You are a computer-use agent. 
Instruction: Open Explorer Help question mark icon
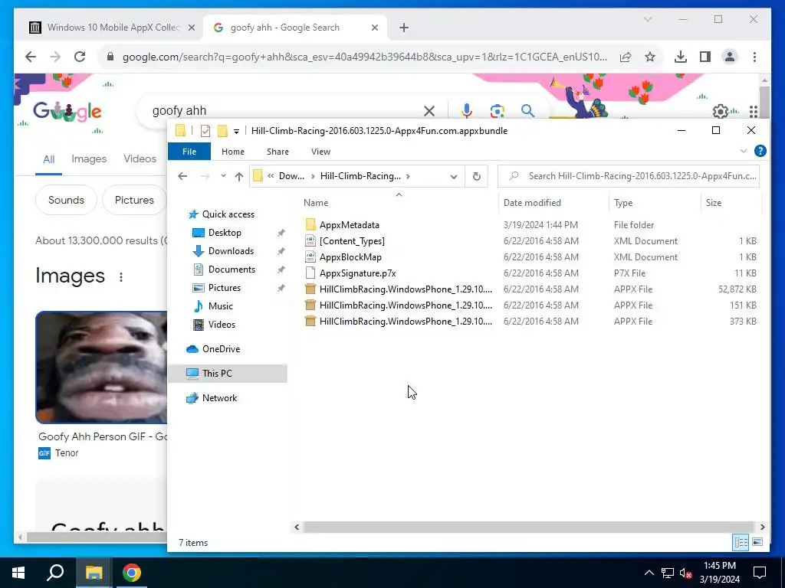coord(760,151)
